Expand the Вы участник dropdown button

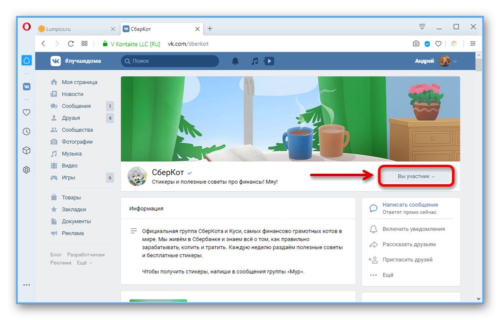pyautogui.click(x=416, y=176)
